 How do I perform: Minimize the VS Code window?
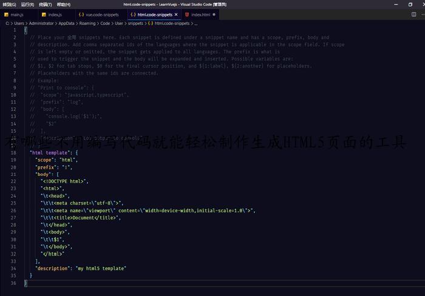click(x=396, y=4)
